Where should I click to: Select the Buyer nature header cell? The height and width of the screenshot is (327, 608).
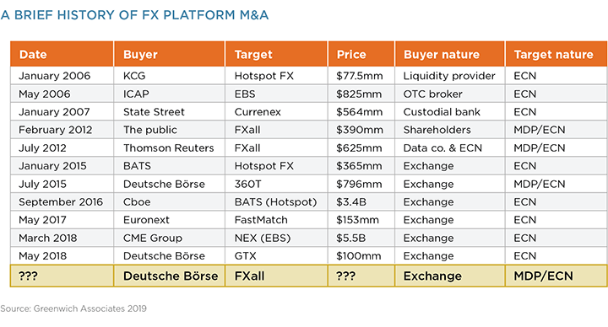click(x=450, y=54)
